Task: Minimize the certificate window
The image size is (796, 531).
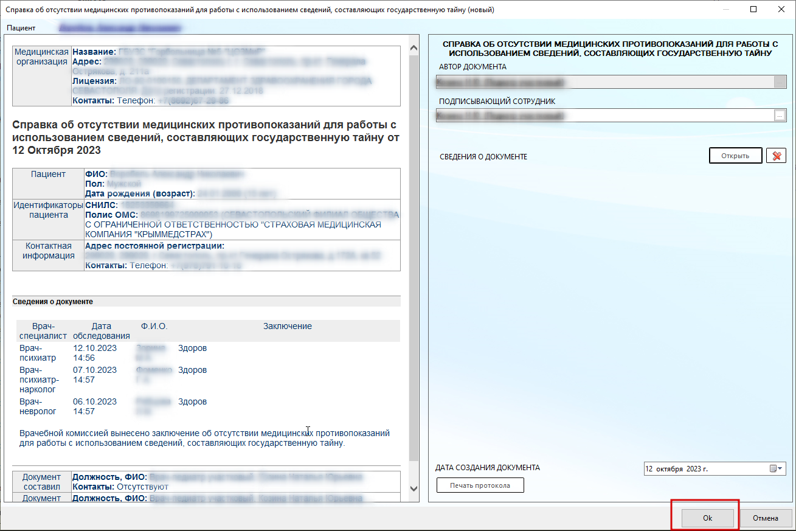Action: [726, 10]
